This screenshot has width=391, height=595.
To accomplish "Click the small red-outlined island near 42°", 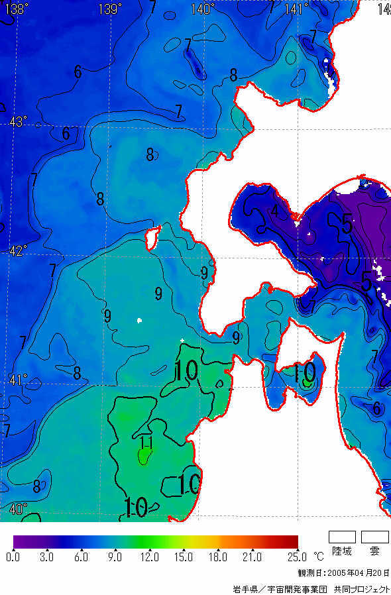I will [x=153, y=238].
